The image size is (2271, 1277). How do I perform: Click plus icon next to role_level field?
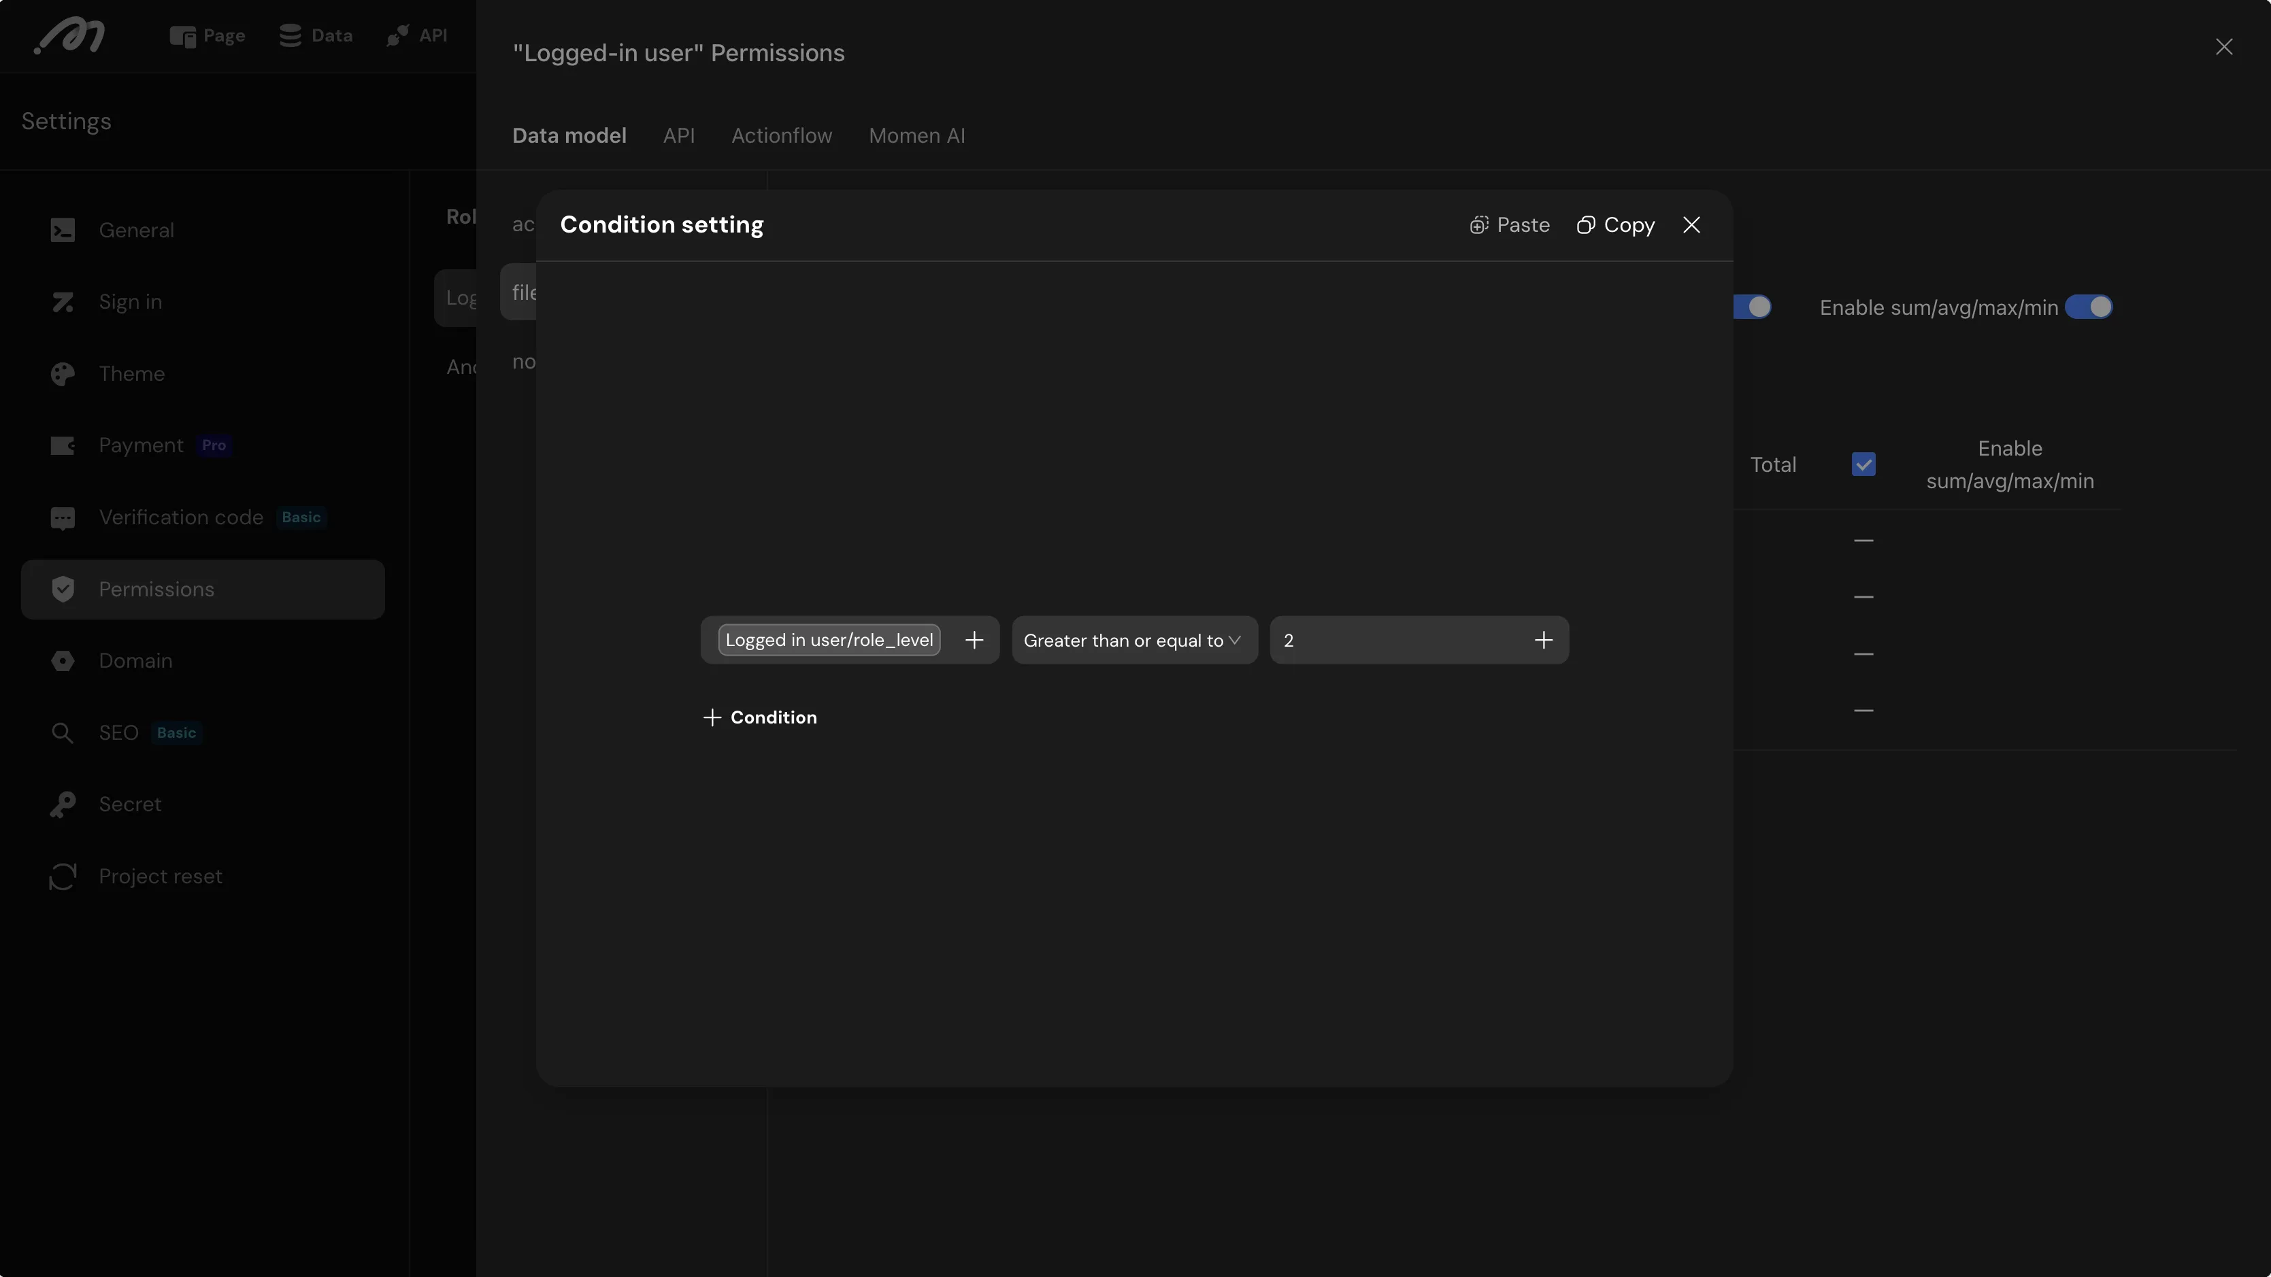pyautogui.click(x=974, y=641)
